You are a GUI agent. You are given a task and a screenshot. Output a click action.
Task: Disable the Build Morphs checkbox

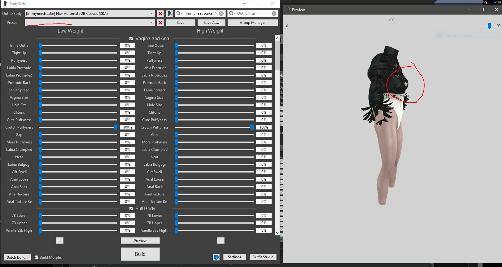[37, 257]
